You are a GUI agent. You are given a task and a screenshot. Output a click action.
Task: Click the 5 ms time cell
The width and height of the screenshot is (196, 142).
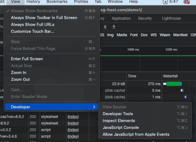click(156, 90)
